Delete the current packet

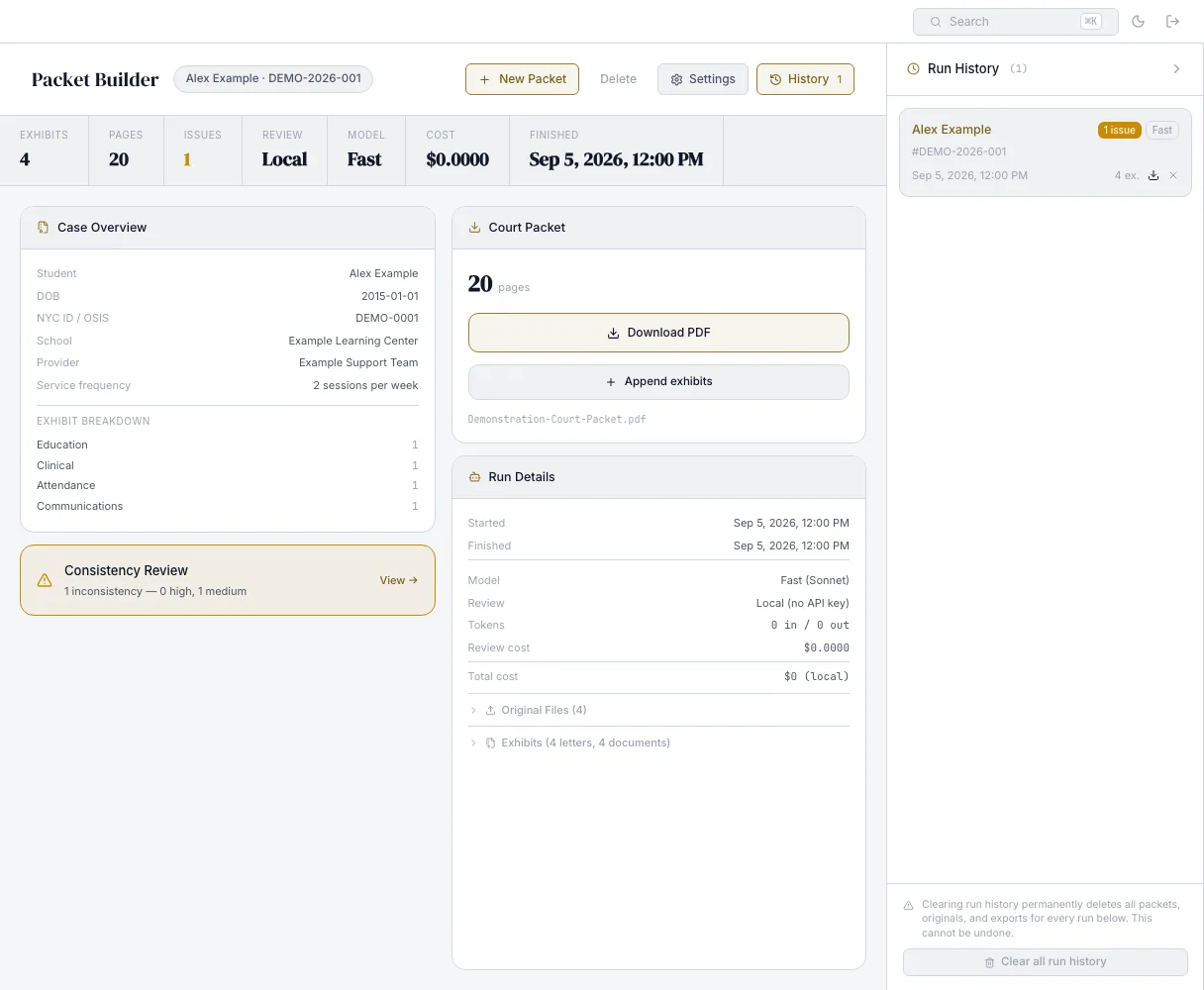[x=618, y=79]
